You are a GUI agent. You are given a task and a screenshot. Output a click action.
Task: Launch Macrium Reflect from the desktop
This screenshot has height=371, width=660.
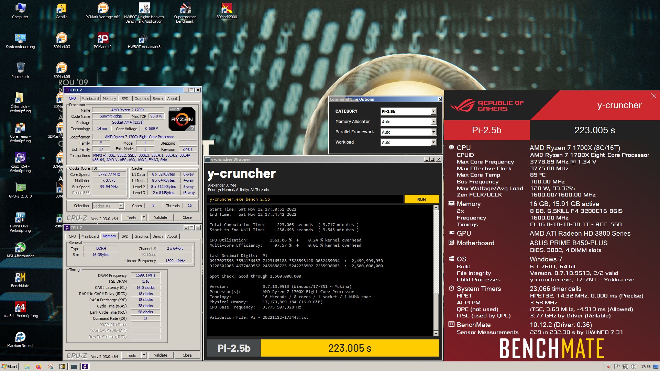coord(20,340)
